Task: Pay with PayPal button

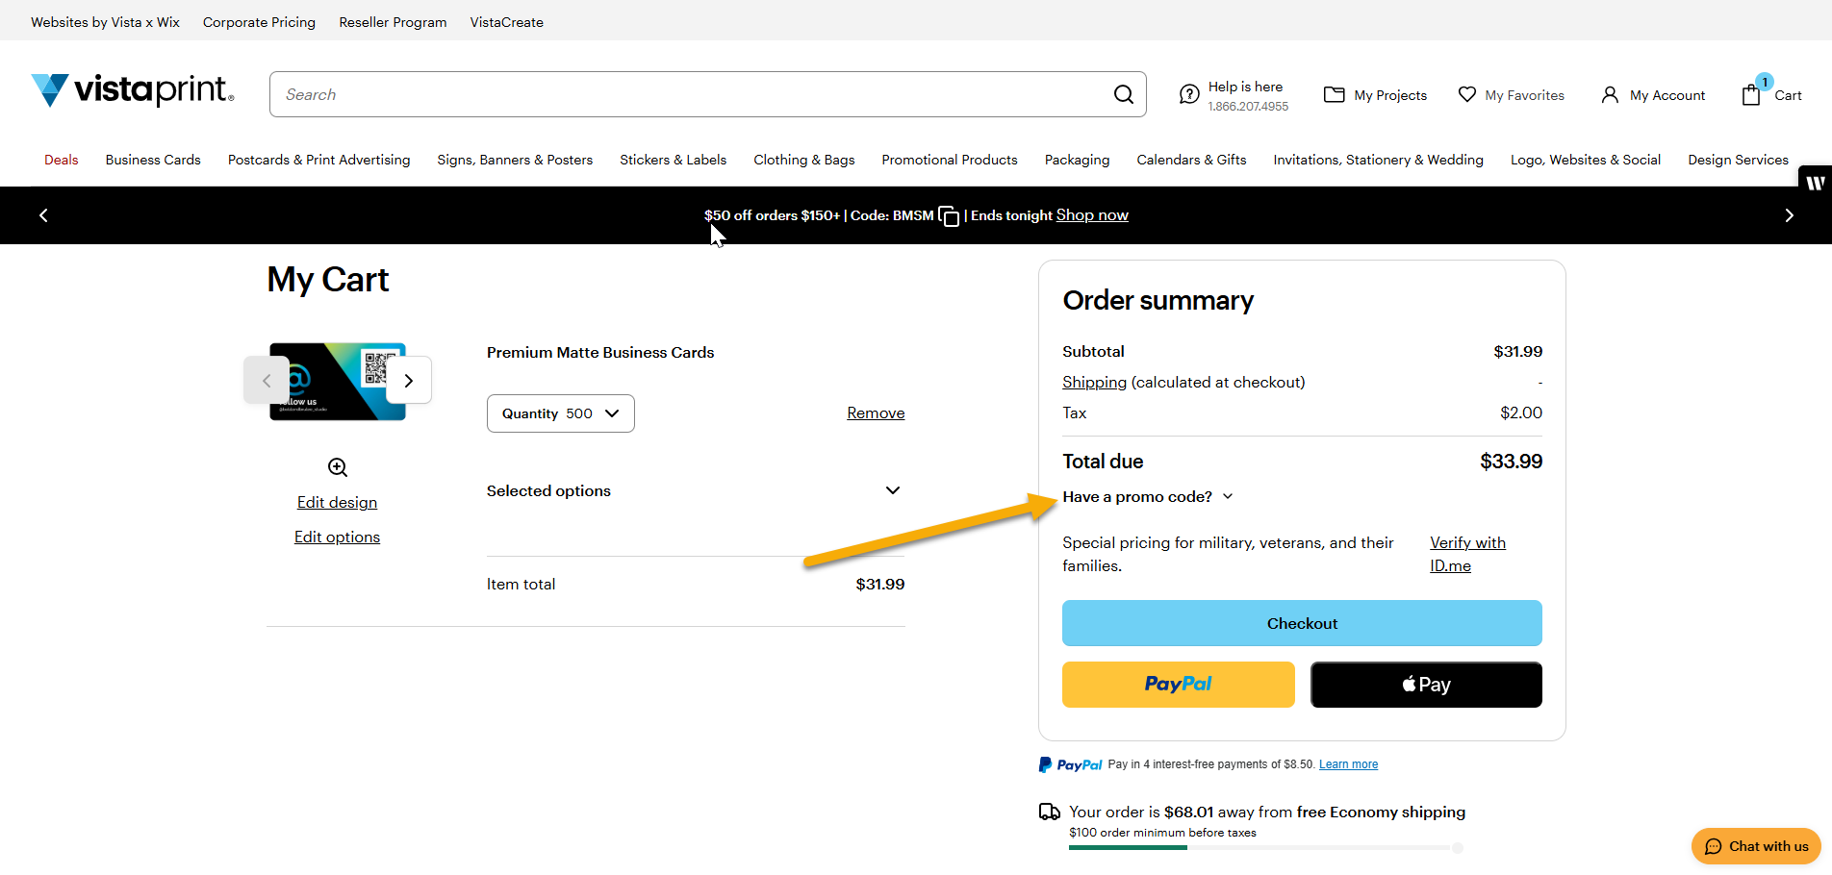Action: click(x=1179, y=685)
